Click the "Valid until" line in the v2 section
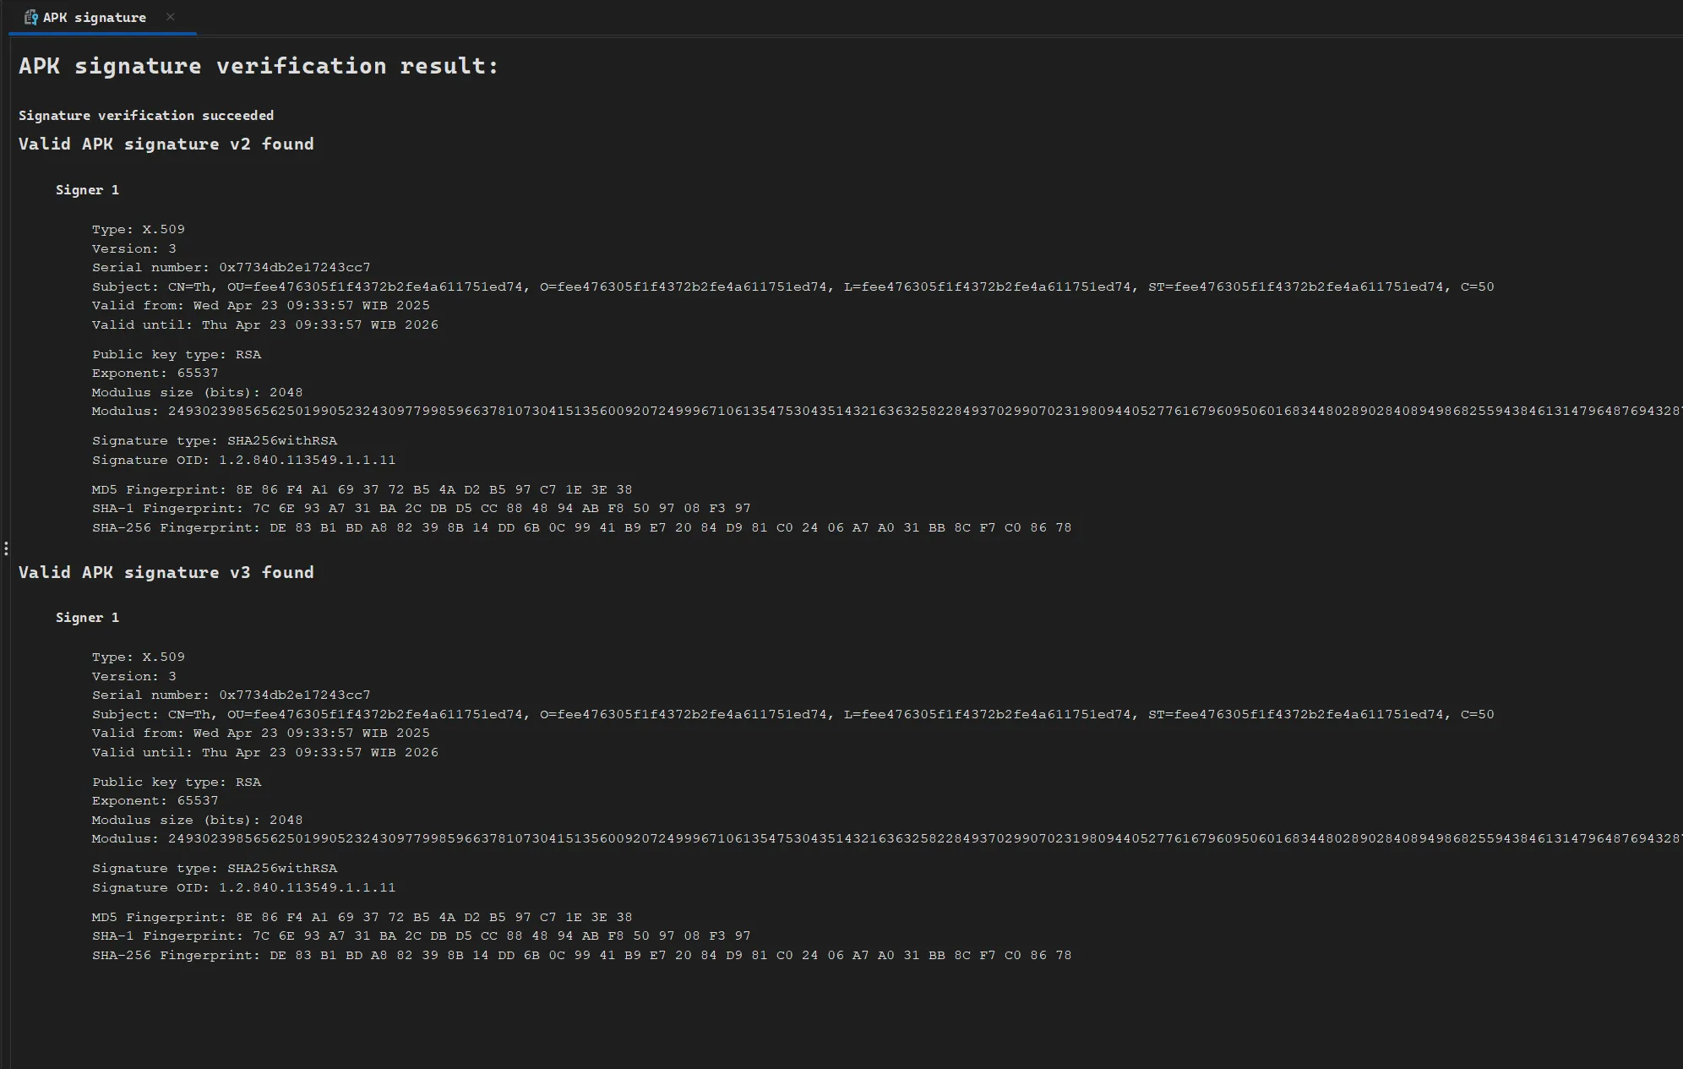Viewport: 1683px width, 1069px height. pos(265,325)
